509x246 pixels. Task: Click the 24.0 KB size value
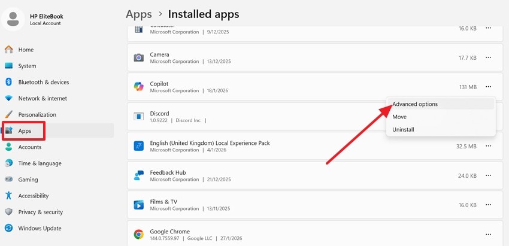468,176
